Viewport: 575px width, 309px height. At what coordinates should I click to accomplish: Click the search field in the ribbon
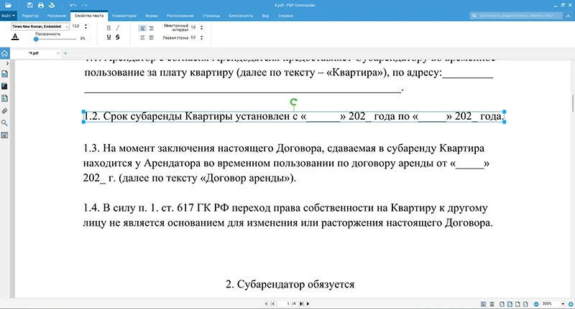[x=516, y=16]
